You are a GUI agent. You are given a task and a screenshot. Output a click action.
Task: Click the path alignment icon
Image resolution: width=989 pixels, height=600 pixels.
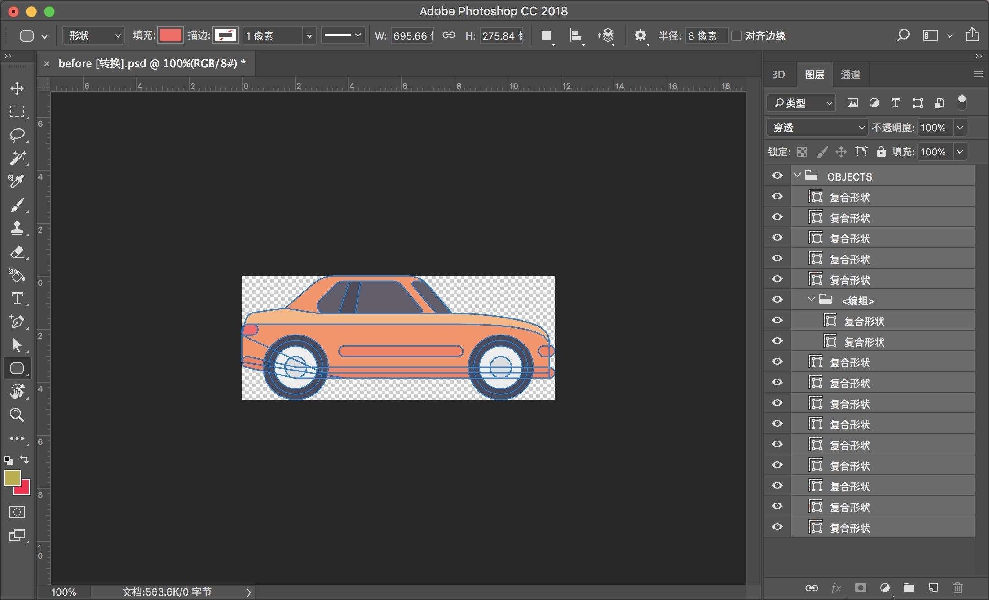(575, 35)
